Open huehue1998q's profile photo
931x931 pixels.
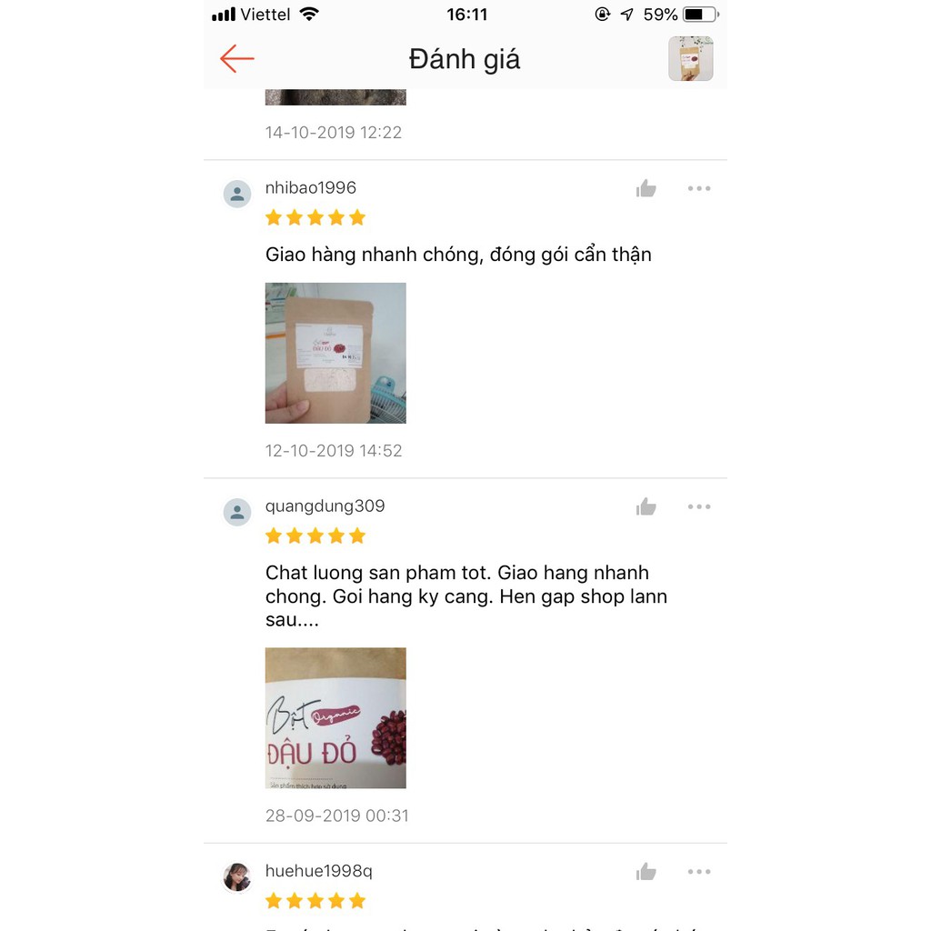(237, 877)
